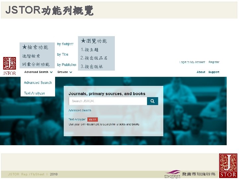Click the magnifying glass search button
Viewport: 239px width, 179px height.
[152, 101]
